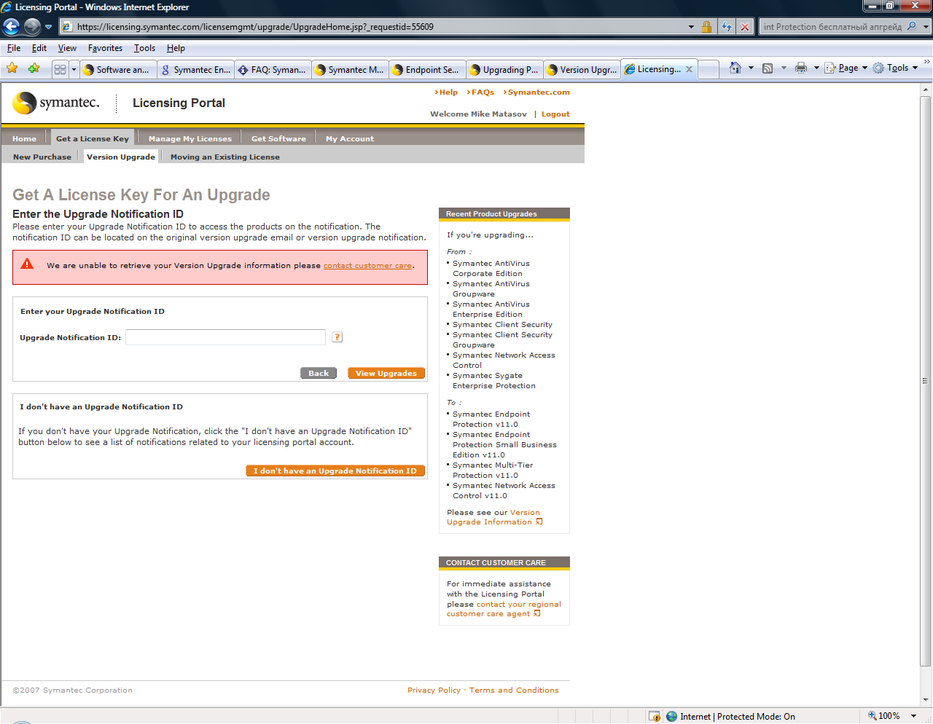Click I don't have an Upgrade Notification ID button

click(335, 471)
